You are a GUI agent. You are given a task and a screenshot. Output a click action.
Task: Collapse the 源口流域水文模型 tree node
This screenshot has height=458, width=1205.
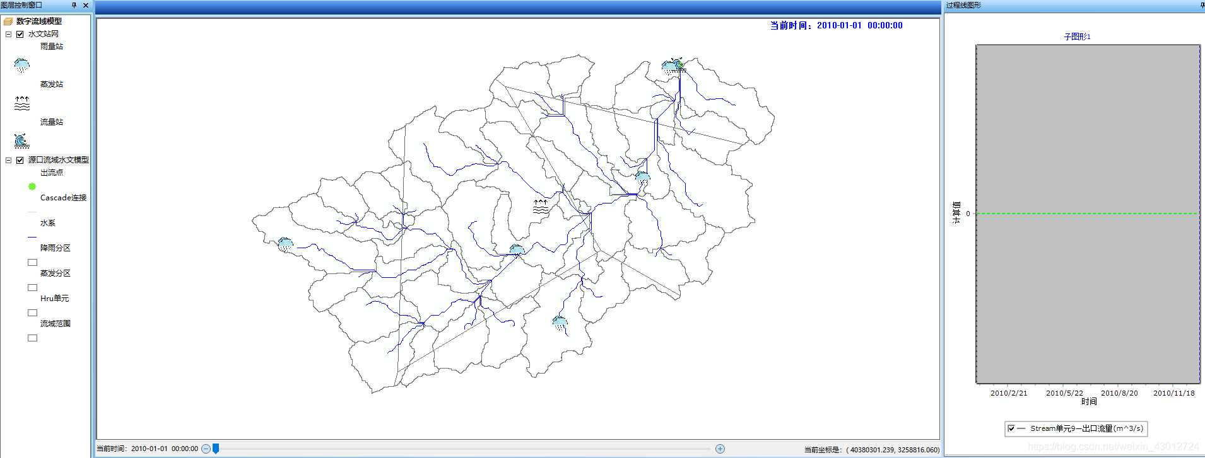click(x=8, y=160)
